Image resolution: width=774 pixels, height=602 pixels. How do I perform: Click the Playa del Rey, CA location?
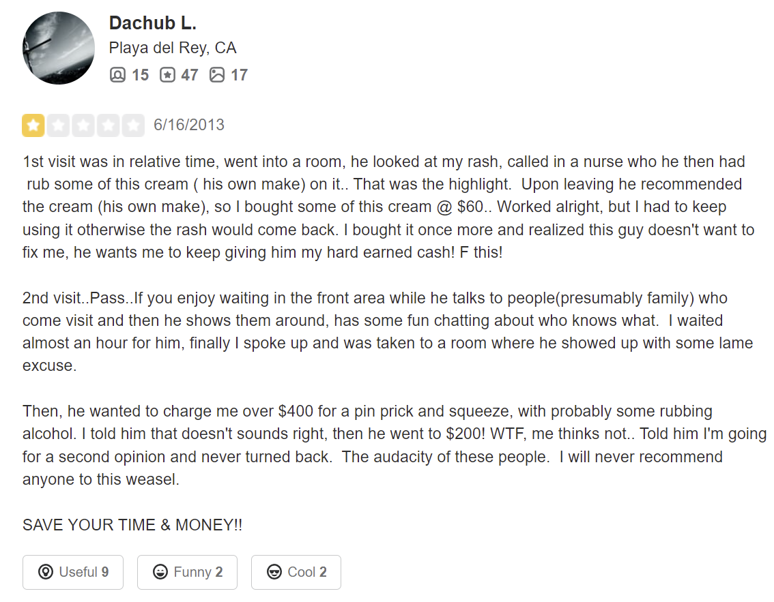pyautogui.click(x=173, y=48)
